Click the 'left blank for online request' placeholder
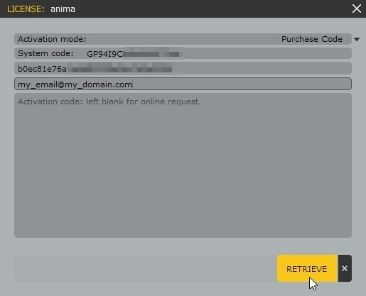366x296 pixels. [x=144, y=102]
